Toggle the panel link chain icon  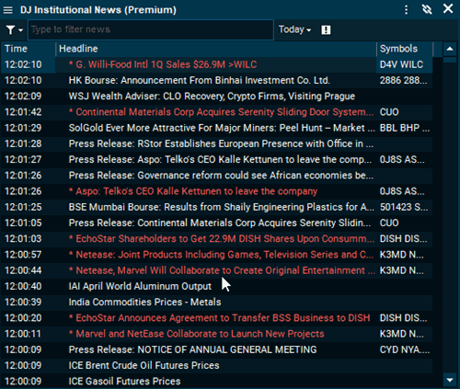pos(427,9)
